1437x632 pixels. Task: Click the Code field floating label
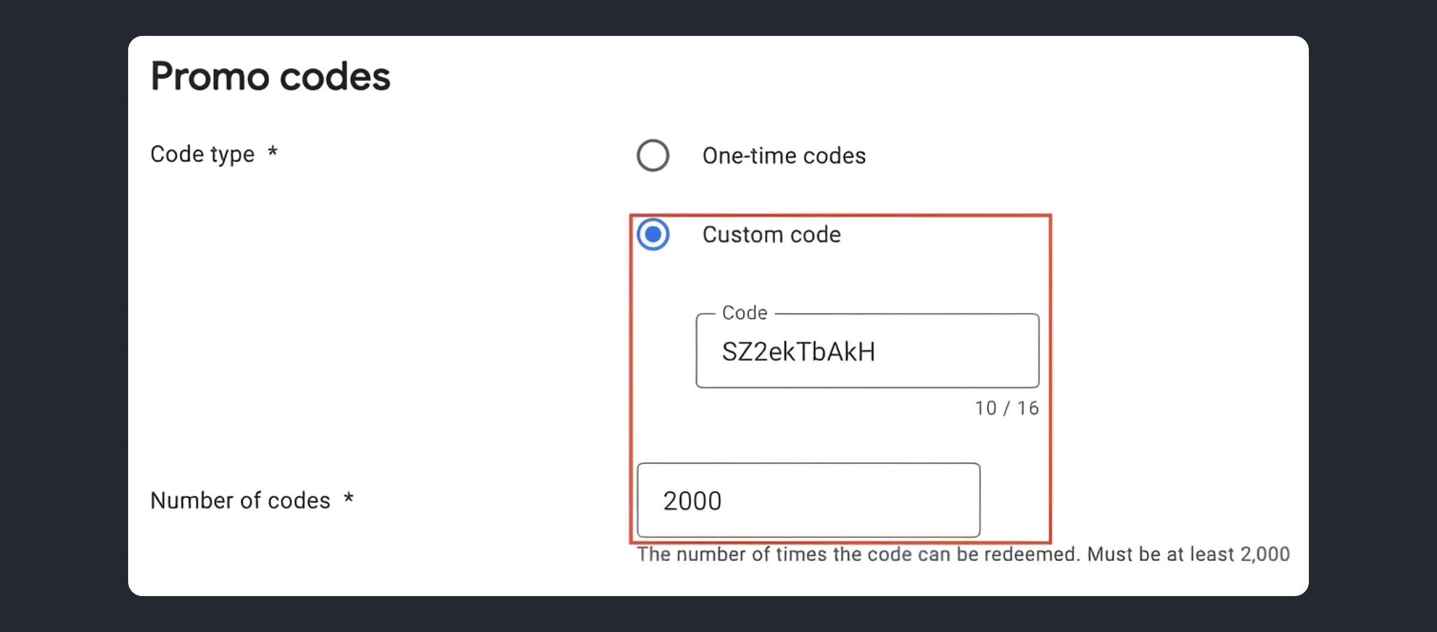(x=744, y=312)
